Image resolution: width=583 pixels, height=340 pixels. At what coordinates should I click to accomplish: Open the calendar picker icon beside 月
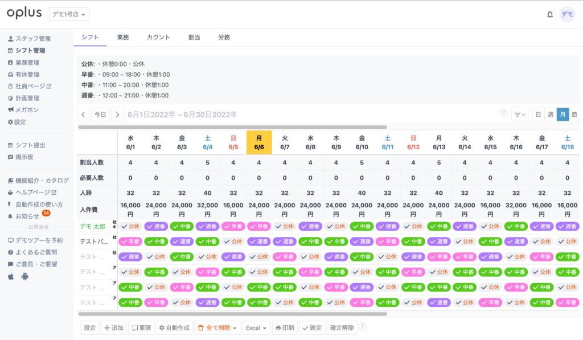(x=574, y=114)
